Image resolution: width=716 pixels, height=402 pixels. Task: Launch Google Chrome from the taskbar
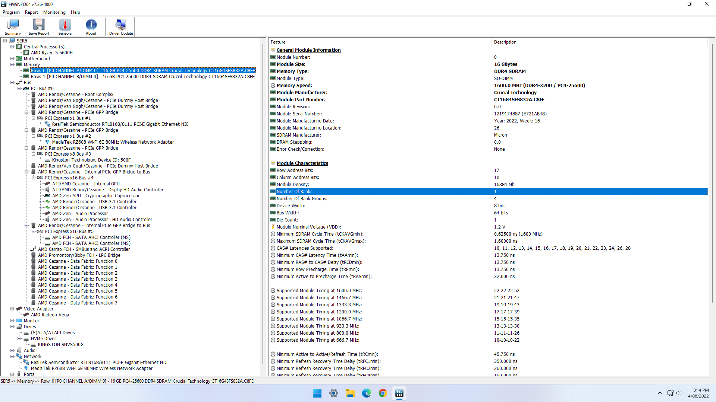coord(383,393)
